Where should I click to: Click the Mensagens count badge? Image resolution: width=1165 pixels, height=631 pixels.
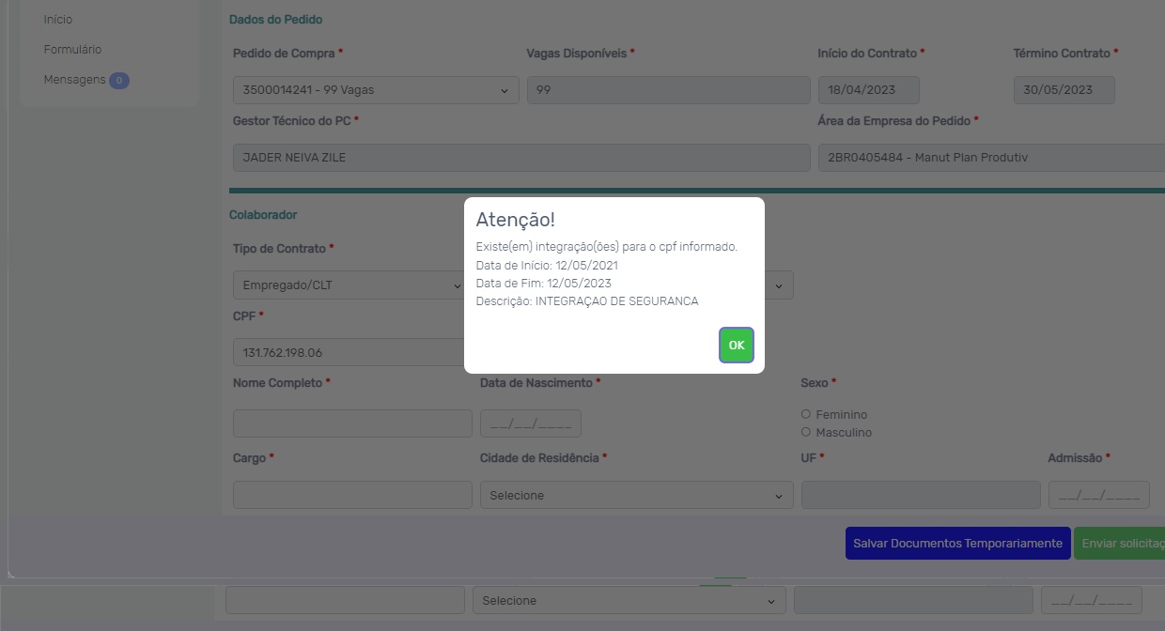[x=118, y=81]
